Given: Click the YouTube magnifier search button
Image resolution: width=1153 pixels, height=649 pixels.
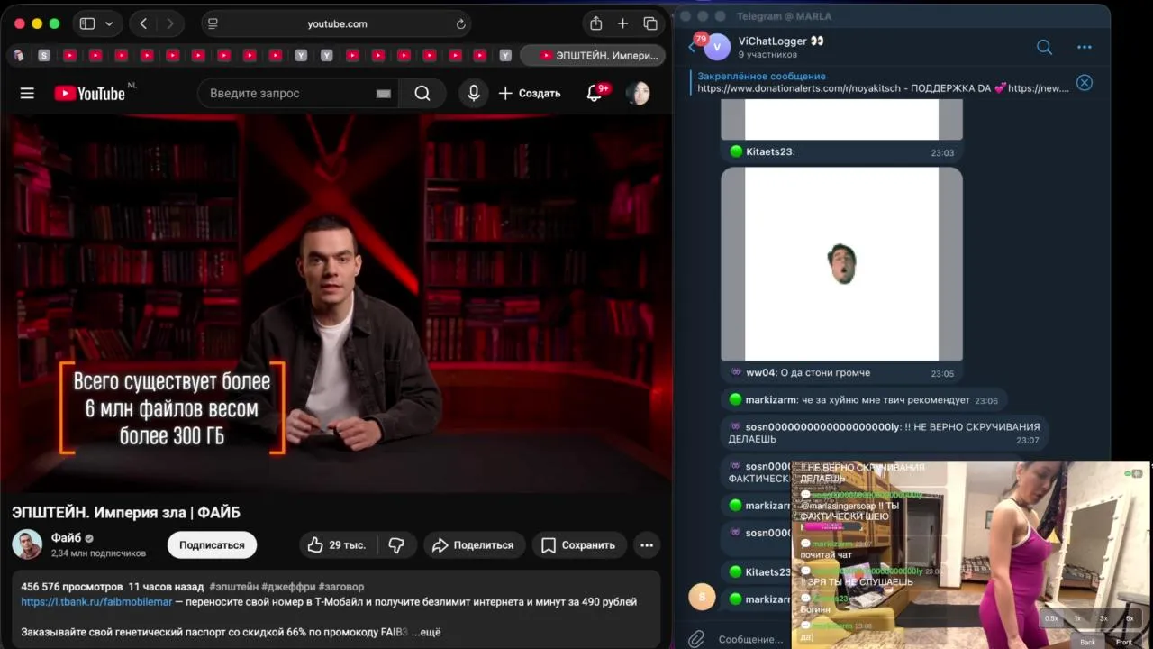Looking at the screenshot, I should click(x=422, y=93).
